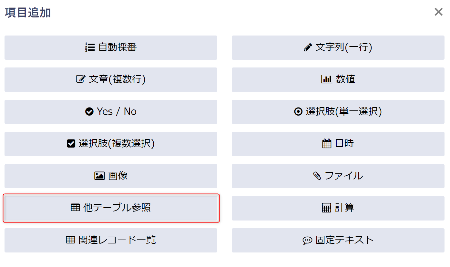
Task: Click the checkbox icon for 選択肢(複数選択)
Action: tap(71, 143)
